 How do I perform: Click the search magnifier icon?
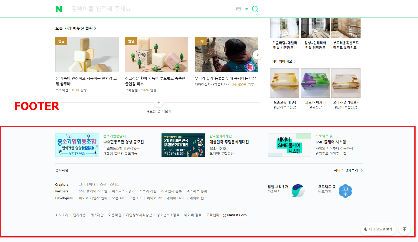pyautogui.click(x=255, y=8)
